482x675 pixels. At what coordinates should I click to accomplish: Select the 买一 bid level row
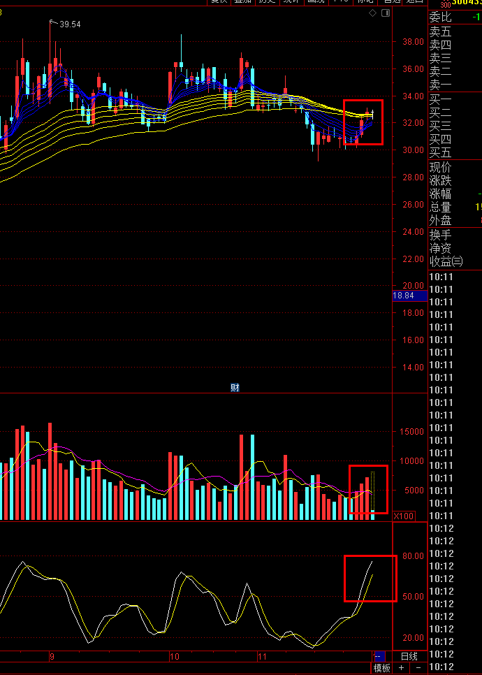click(x=455, y=99)
